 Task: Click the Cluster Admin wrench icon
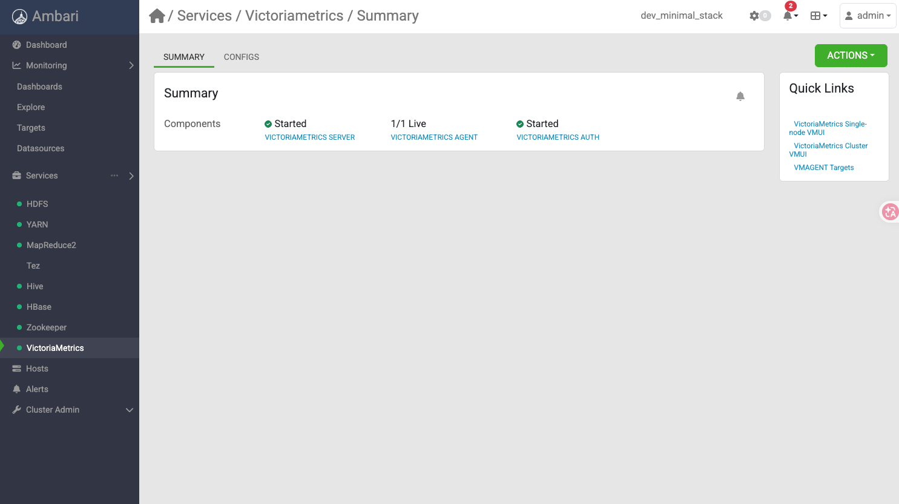pos(16,410)
